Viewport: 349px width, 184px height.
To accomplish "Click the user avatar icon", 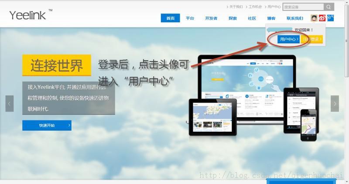I will [x=314, y=18].
